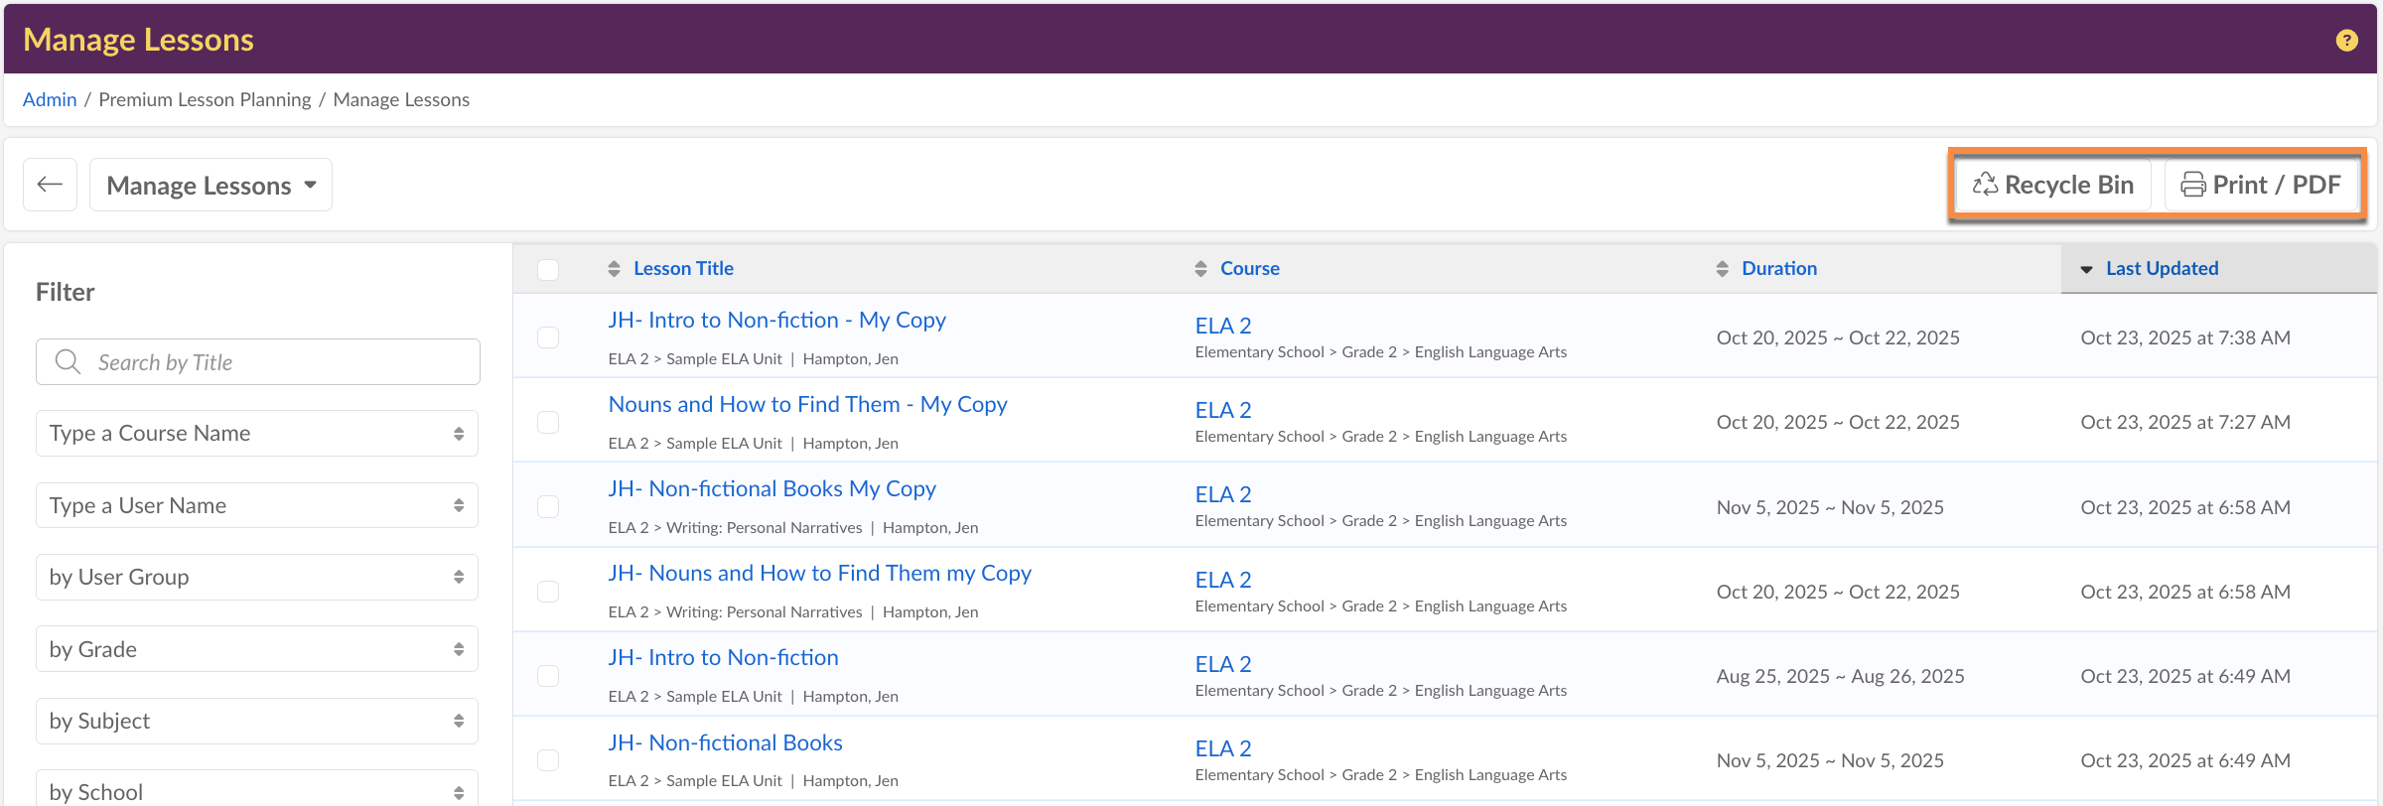
Task: Open the by Grade filter dropdown
Action: (257, 649)
